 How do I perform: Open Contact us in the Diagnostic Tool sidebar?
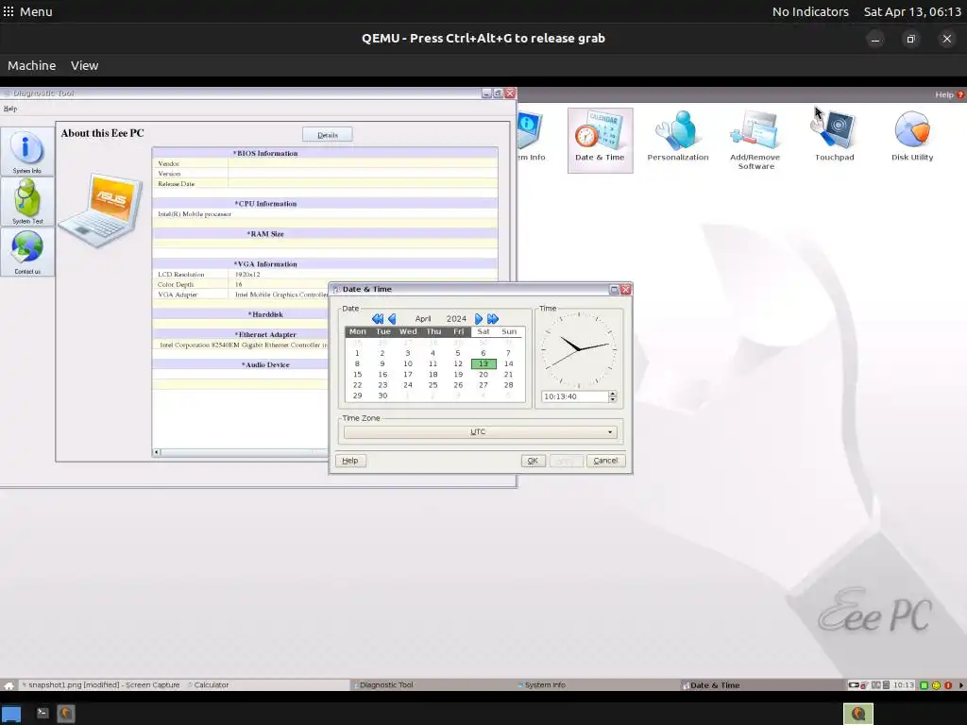coord(27,252)
